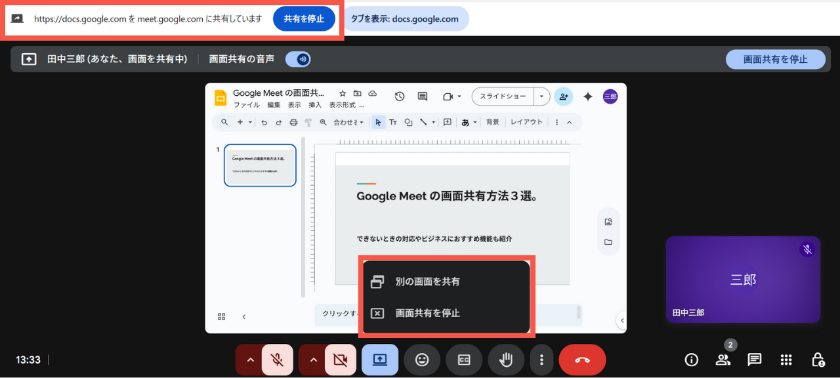Raise hand using the hand icon

point(506,360)
